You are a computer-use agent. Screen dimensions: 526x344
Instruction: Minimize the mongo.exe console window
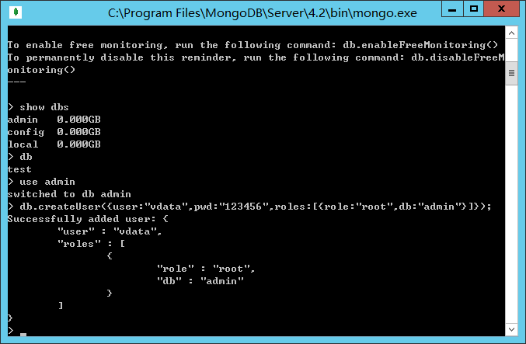point(452,9)
